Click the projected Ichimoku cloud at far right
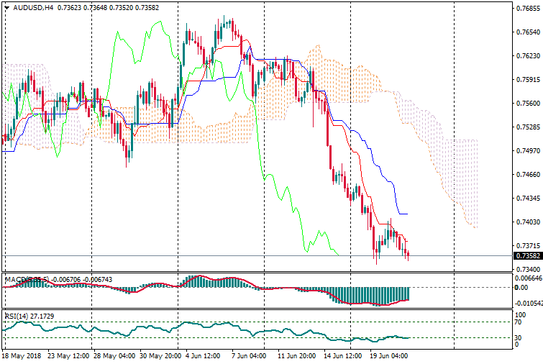The height and width of the screenshot is (364, 543). [464, 173]
